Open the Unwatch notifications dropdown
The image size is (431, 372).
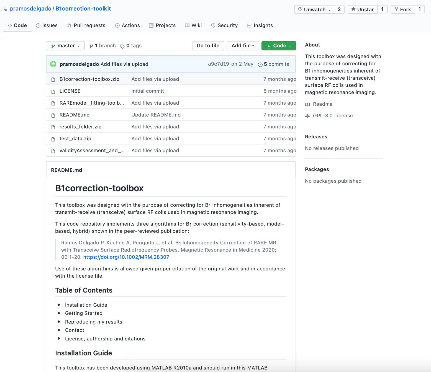314,9
